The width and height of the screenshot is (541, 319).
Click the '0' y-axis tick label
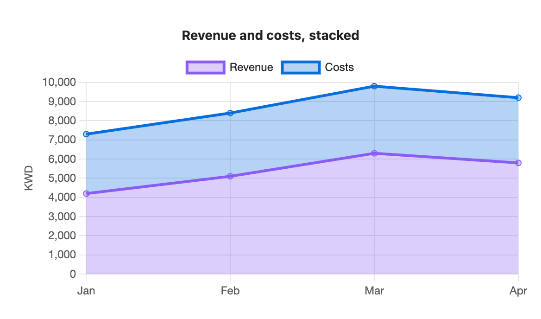[x=72, y=274]
